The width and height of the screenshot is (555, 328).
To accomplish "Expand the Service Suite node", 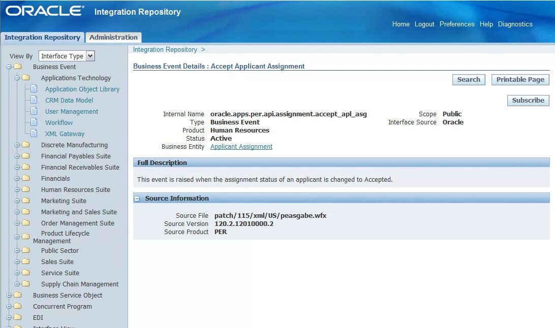I will coord(17,273).
